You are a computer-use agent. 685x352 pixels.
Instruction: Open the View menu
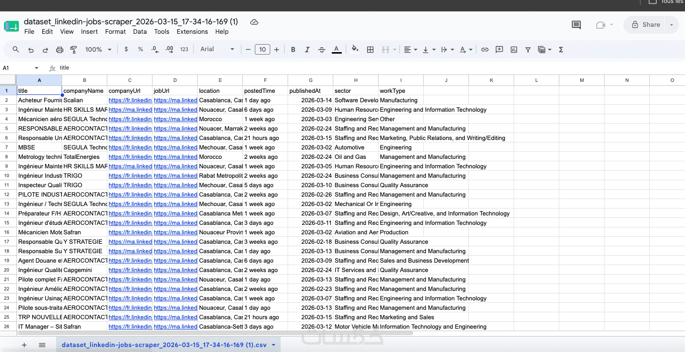click(67, 32)
